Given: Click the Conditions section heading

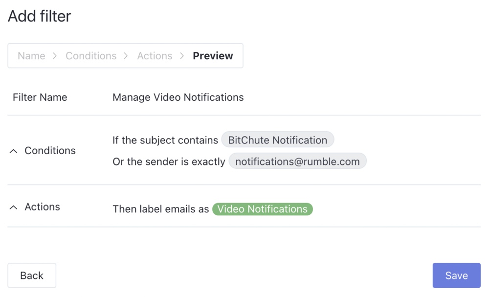Looking at the screenshot, I should point(50,151).
